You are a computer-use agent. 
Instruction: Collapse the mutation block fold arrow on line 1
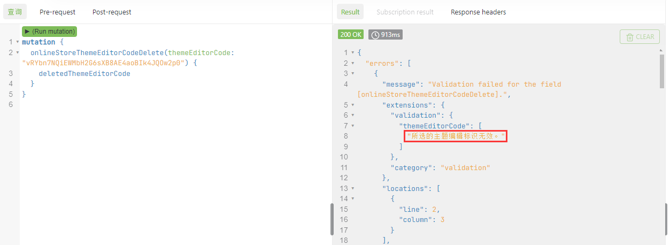(18, 42)
